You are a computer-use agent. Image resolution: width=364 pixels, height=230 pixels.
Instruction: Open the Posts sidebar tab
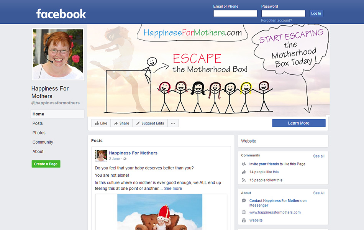(x=38, y=123)
